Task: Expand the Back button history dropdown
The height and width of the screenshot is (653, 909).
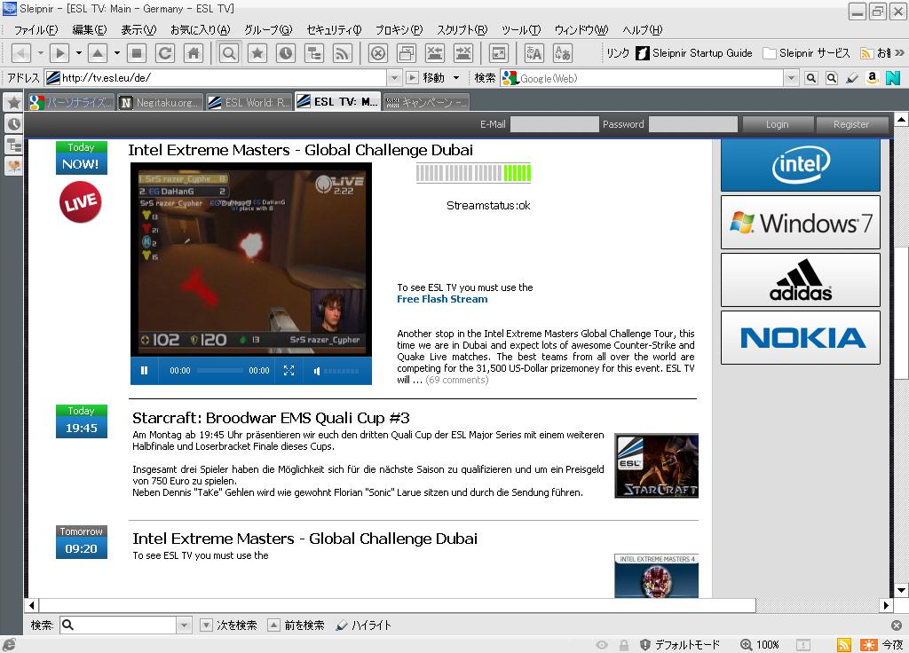Action: (41, 53)
